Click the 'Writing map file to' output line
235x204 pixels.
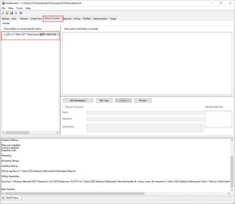tap(39, 171)
